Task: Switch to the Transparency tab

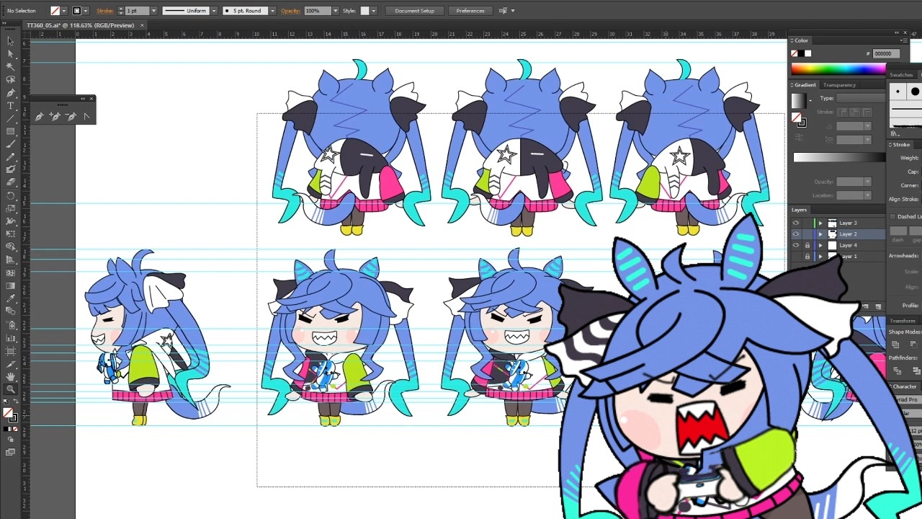Action: (839, 85)
